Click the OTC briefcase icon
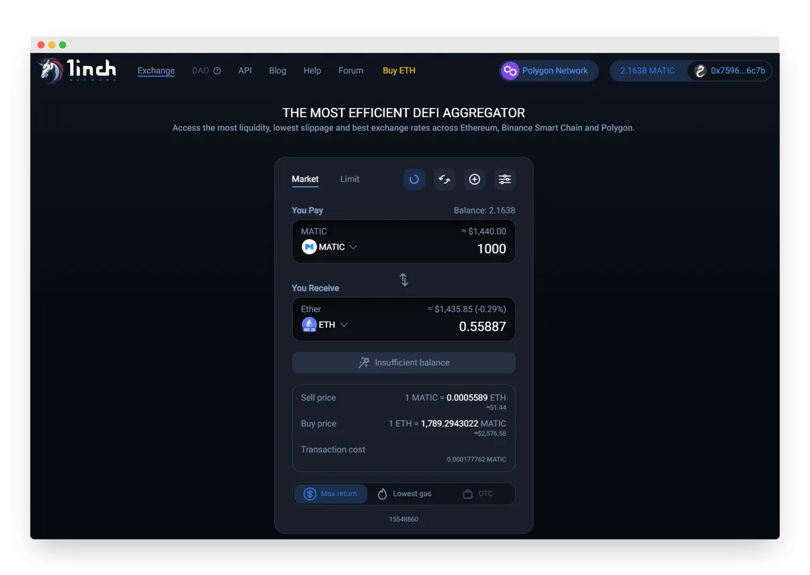This screenshot has height=575, width=810. 468,493
